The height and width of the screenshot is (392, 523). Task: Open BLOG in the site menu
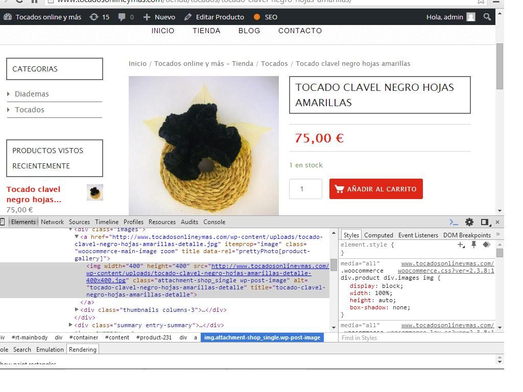[249, 31]
